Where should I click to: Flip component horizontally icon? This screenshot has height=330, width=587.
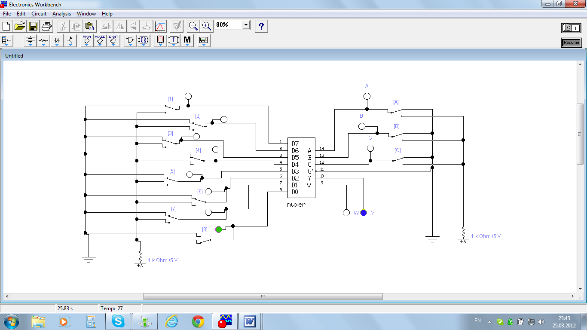coord(120,26)
